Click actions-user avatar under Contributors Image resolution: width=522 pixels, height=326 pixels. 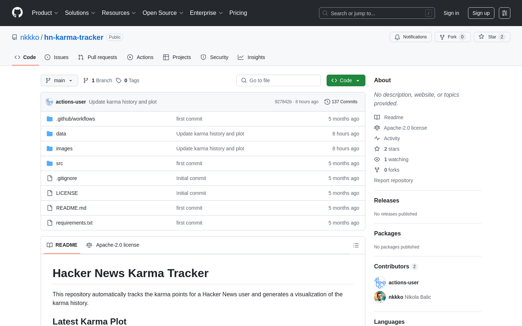380,283
